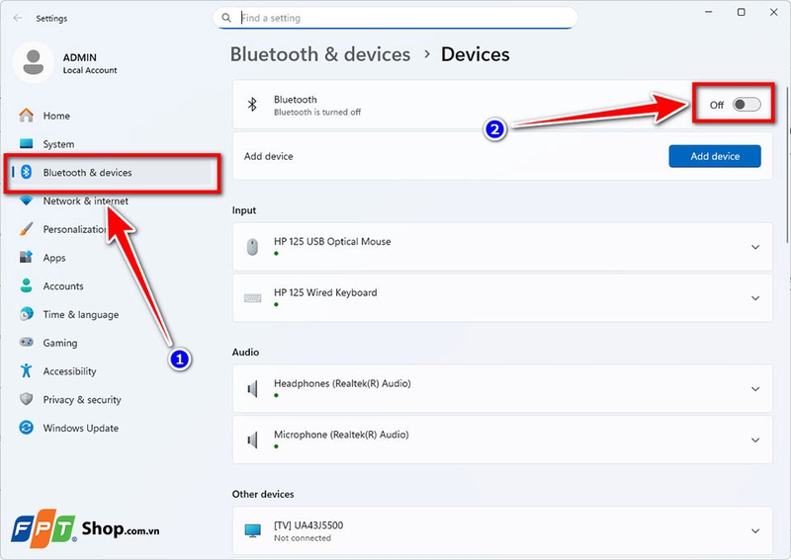Click the Home house icon
791x560 pixels.
pyautogui.click(x=27, y=116)
